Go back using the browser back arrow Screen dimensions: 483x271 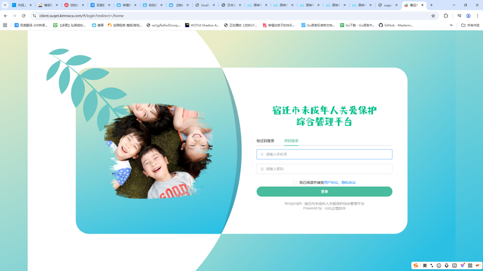(x=5, y=16)
